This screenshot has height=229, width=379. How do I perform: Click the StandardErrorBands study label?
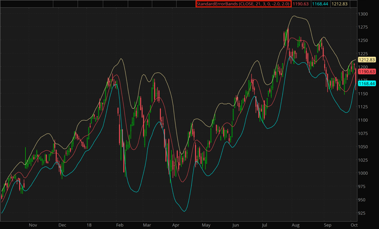pos(243,4)
